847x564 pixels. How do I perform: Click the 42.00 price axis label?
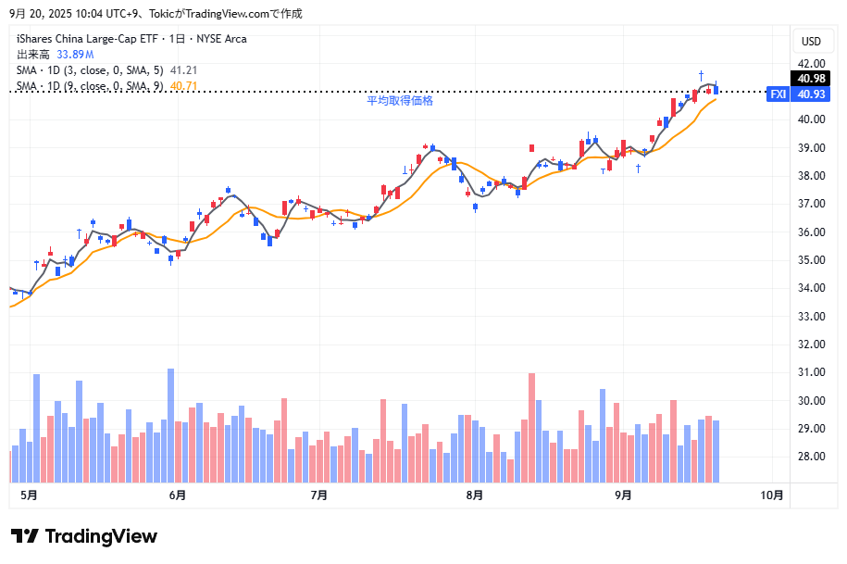(811, 63)
